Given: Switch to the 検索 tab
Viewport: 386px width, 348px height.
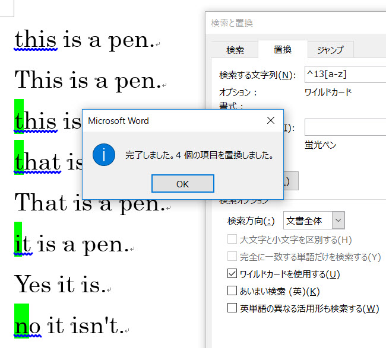Looking at the screenshot, I should click(235, 50).
